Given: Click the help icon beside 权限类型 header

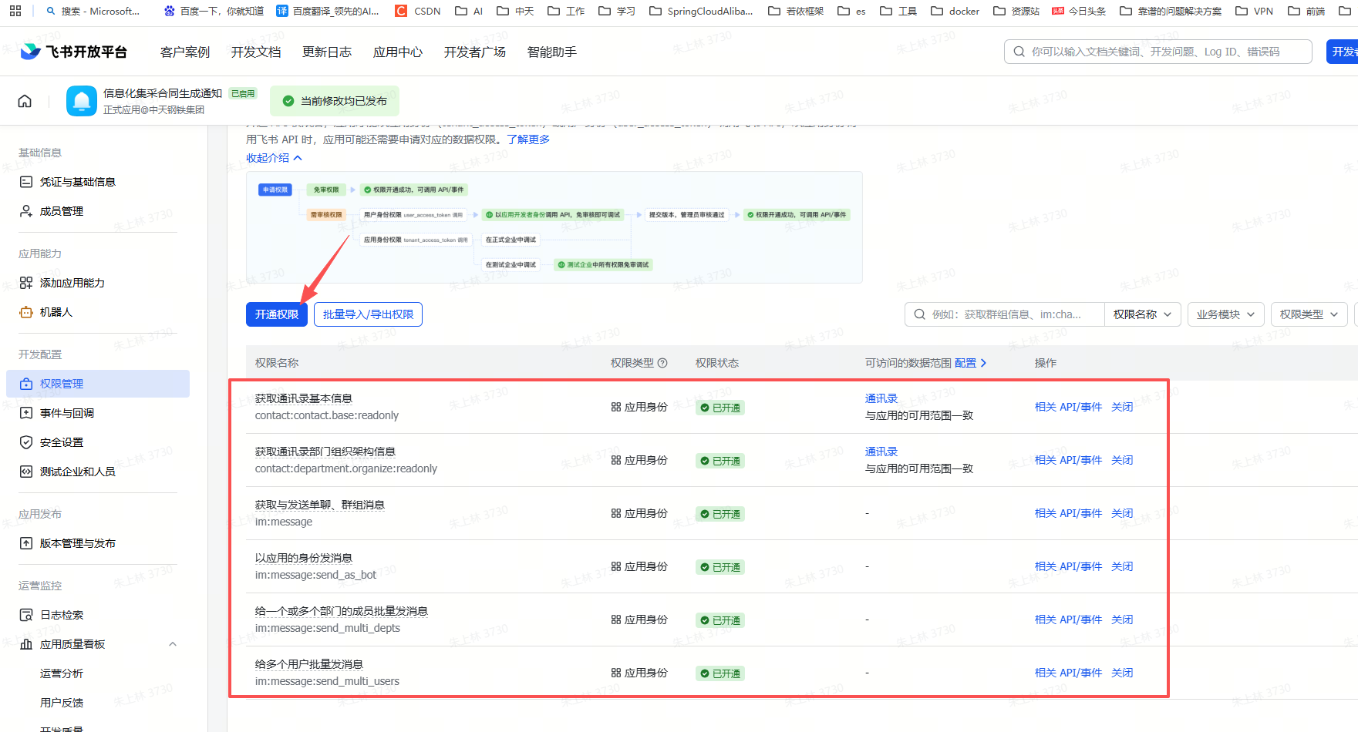Looking at the screenshot, I should pos(662,363).
